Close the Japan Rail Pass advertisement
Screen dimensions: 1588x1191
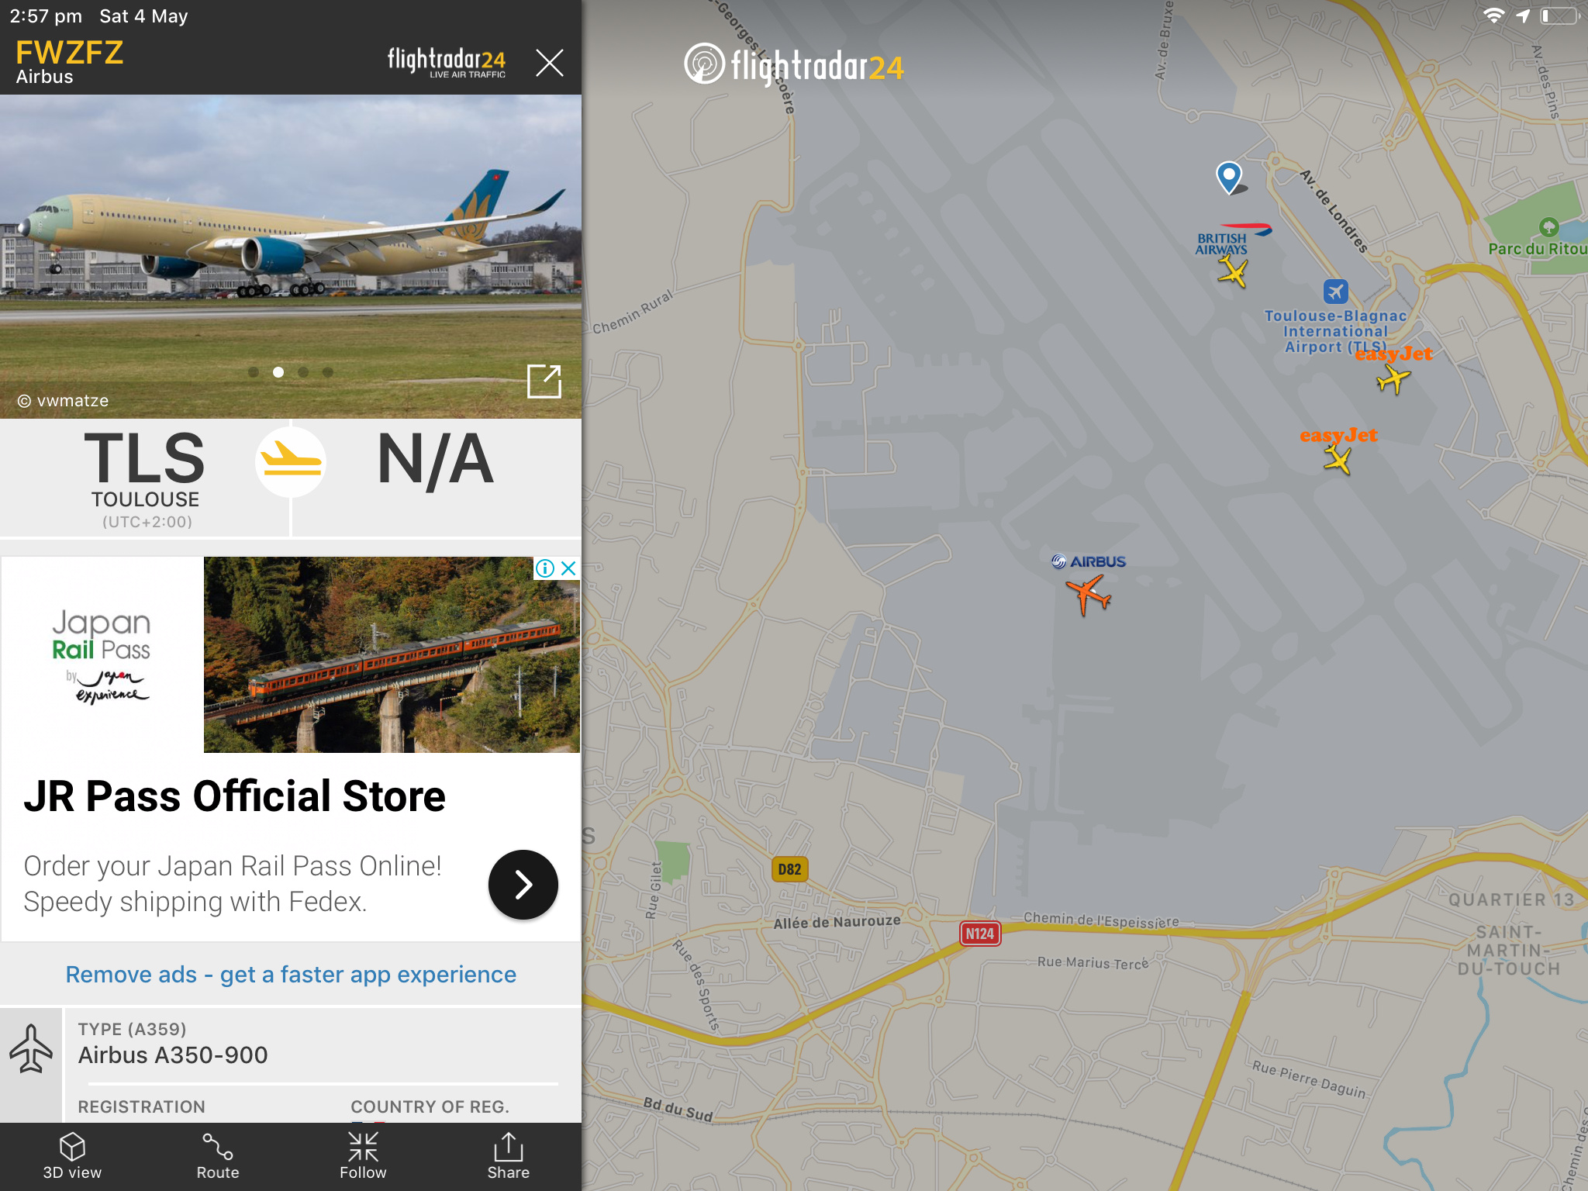point(568,568)
